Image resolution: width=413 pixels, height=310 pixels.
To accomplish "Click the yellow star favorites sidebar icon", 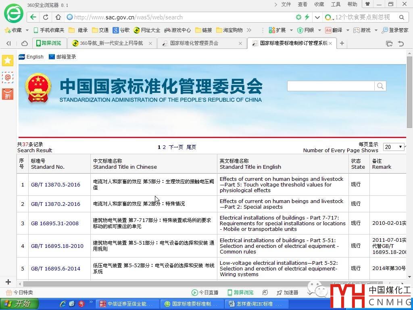I will click(8, 61).
